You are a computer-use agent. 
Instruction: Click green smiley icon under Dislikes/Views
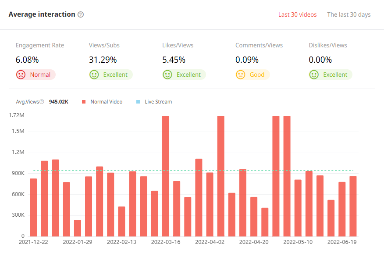coord(314,75)
